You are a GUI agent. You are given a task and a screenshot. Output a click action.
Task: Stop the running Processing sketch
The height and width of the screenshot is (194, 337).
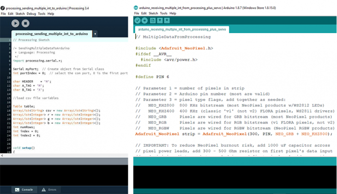pos(25,23)
